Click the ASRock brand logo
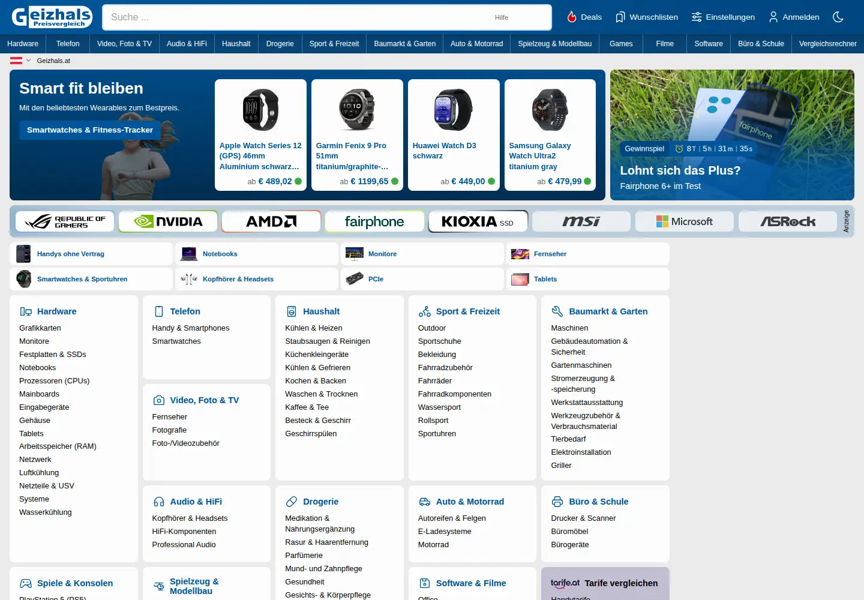 788,221
